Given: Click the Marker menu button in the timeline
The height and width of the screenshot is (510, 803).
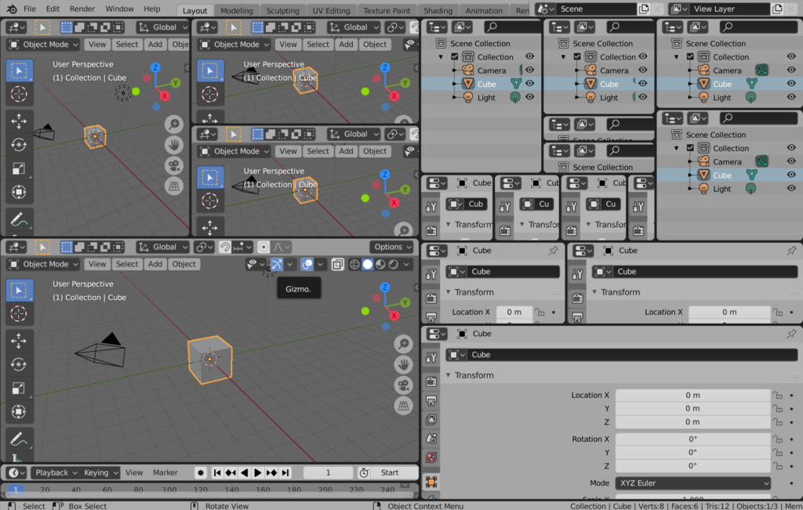Looking at the screenshot, I should pos(165,473).
